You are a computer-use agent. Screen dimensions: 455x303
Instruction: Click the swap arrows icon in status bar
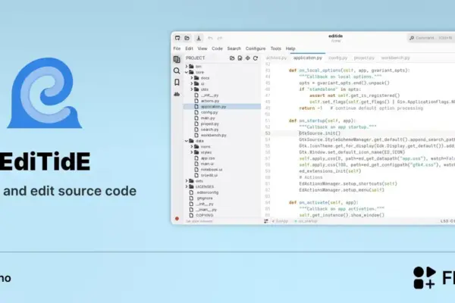(266, 221)
